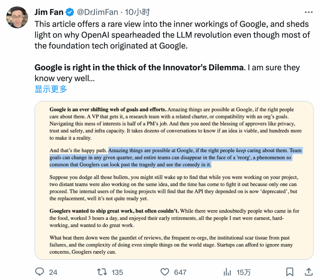Share the post via the upload icon
Image resolution: width=320 pixels, height=280 pixels.
pos(308,272)
